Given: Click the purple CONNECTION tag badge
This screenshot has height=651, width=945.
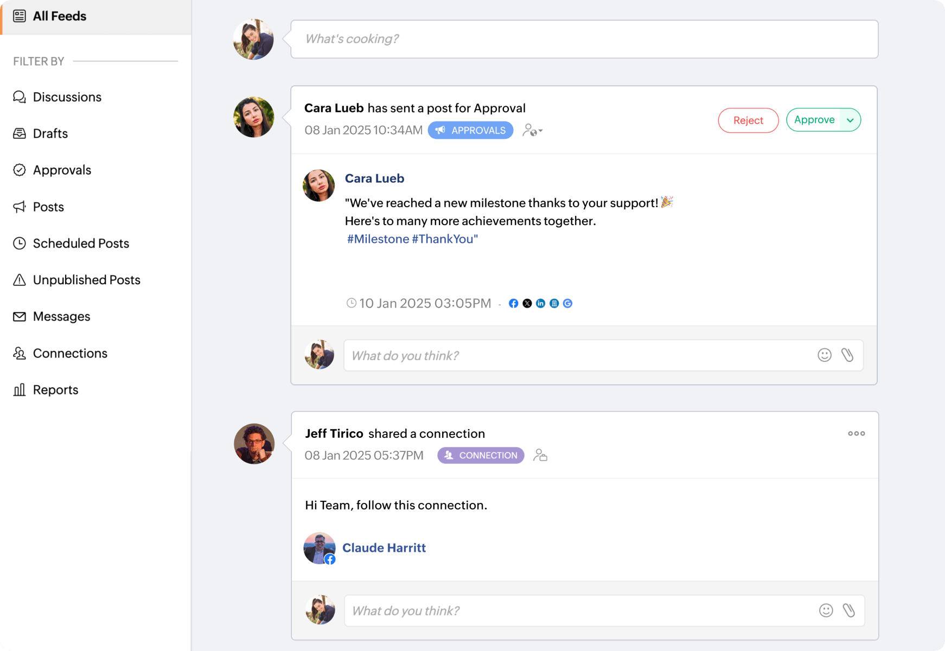Looking at the screenshot, I should click(481, 456).
